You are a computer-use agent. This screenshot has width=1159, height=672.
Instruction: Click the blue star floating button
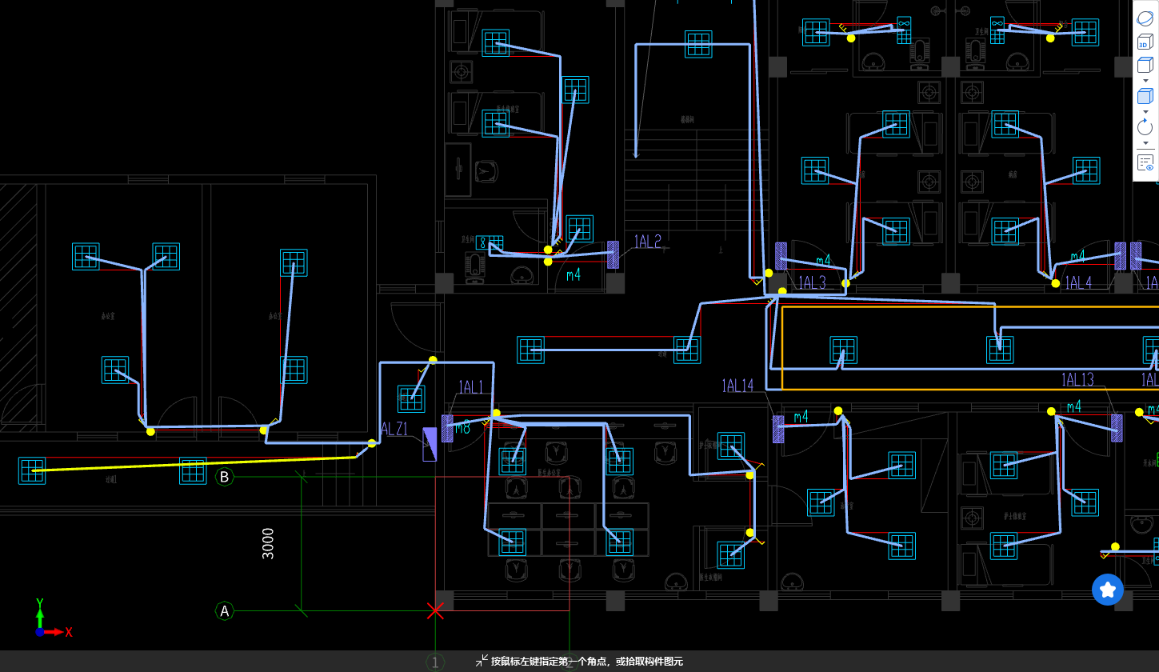pos(1108,590)
